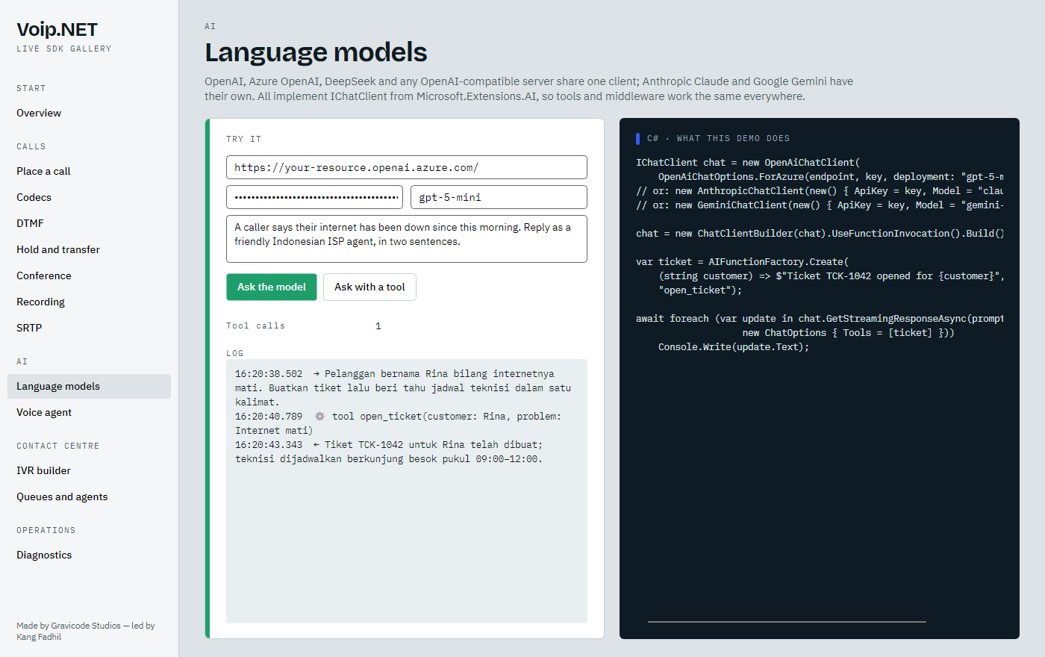
Task: Click log entry timestamp 16:20:43.343
Action: coord(269,445)
